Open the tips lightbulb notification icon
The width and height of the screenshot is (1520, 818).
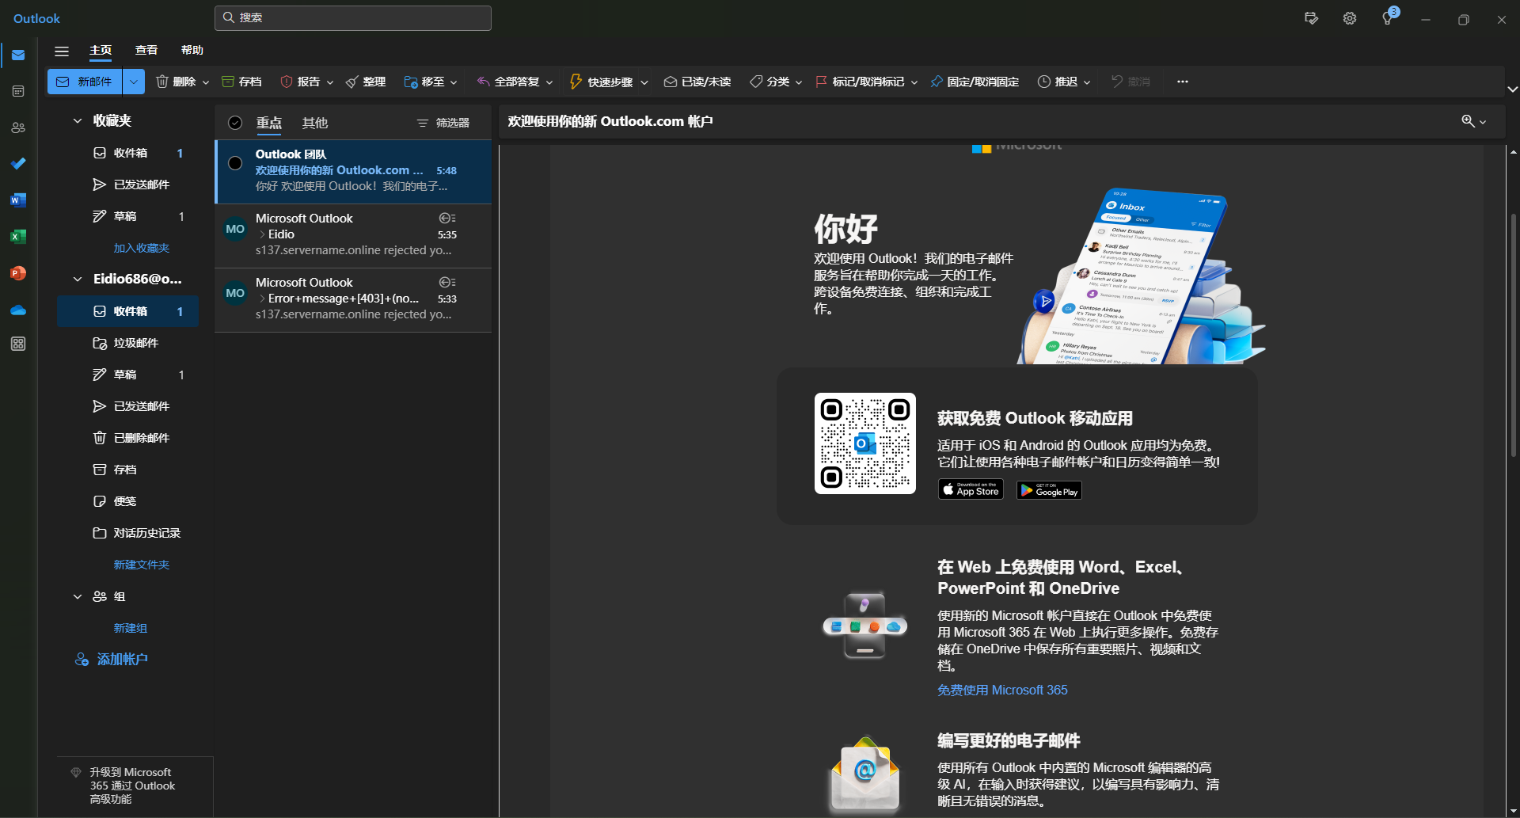[x=1388, y=18]
